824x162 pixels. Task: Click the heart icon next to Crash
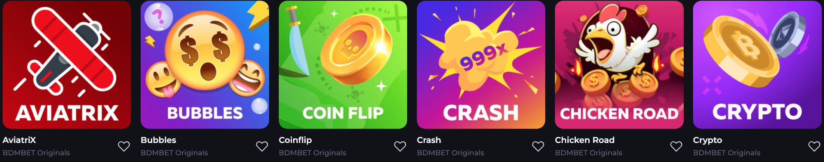point(538,146)
